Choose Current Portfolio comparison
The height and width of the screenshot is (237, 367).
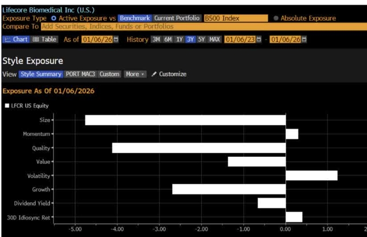coord(177,18)
